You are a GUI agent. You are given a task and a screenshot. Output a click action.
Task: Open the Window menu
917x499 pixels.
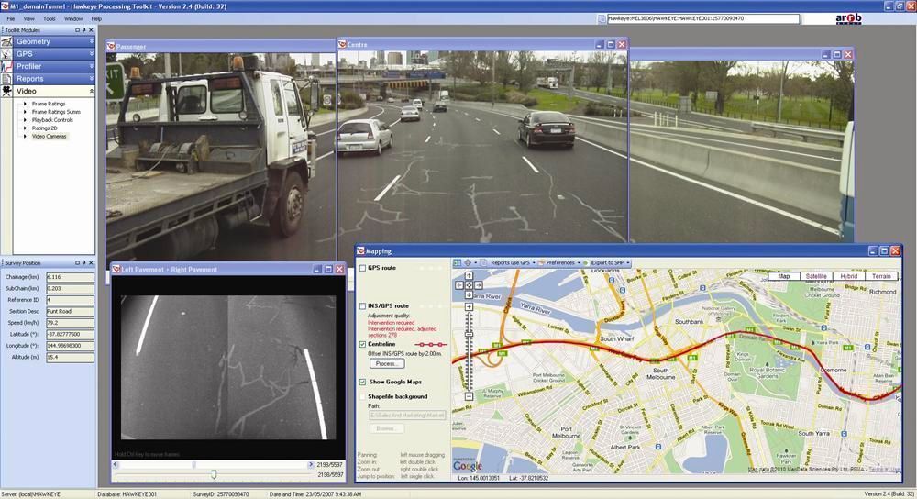(x=73, y=18)
